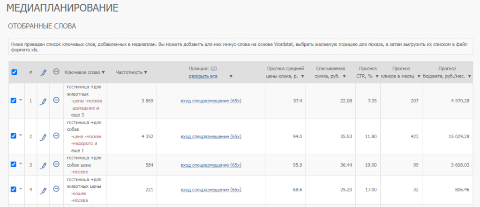Edit keyword in row 3 via pencil icon
The width and height of the screenshot is (480, 207).
43,165
